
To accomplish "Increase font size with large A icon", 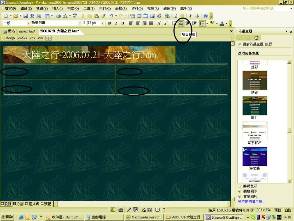I will [x=159, y=23].
